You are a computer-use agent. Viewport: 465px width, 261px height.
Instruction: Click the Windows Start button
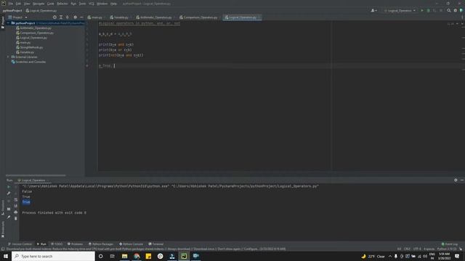[6, 256]
